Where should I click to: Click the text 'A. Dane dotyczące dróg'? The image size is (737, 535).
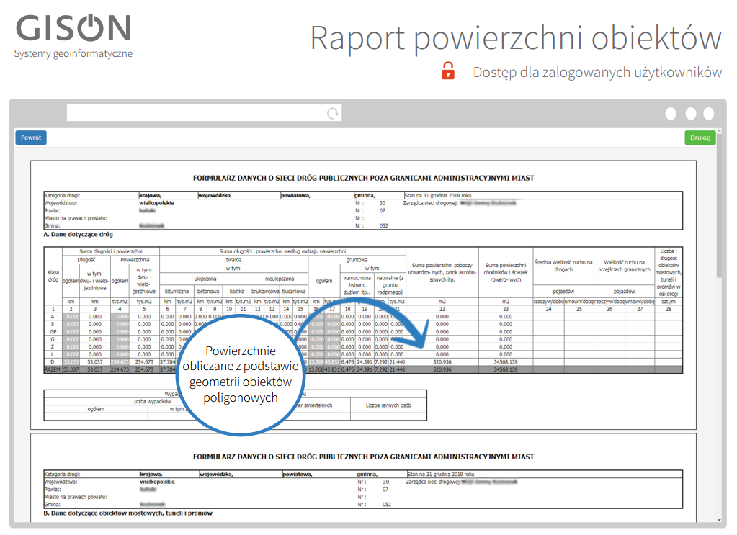coord(78,234)
